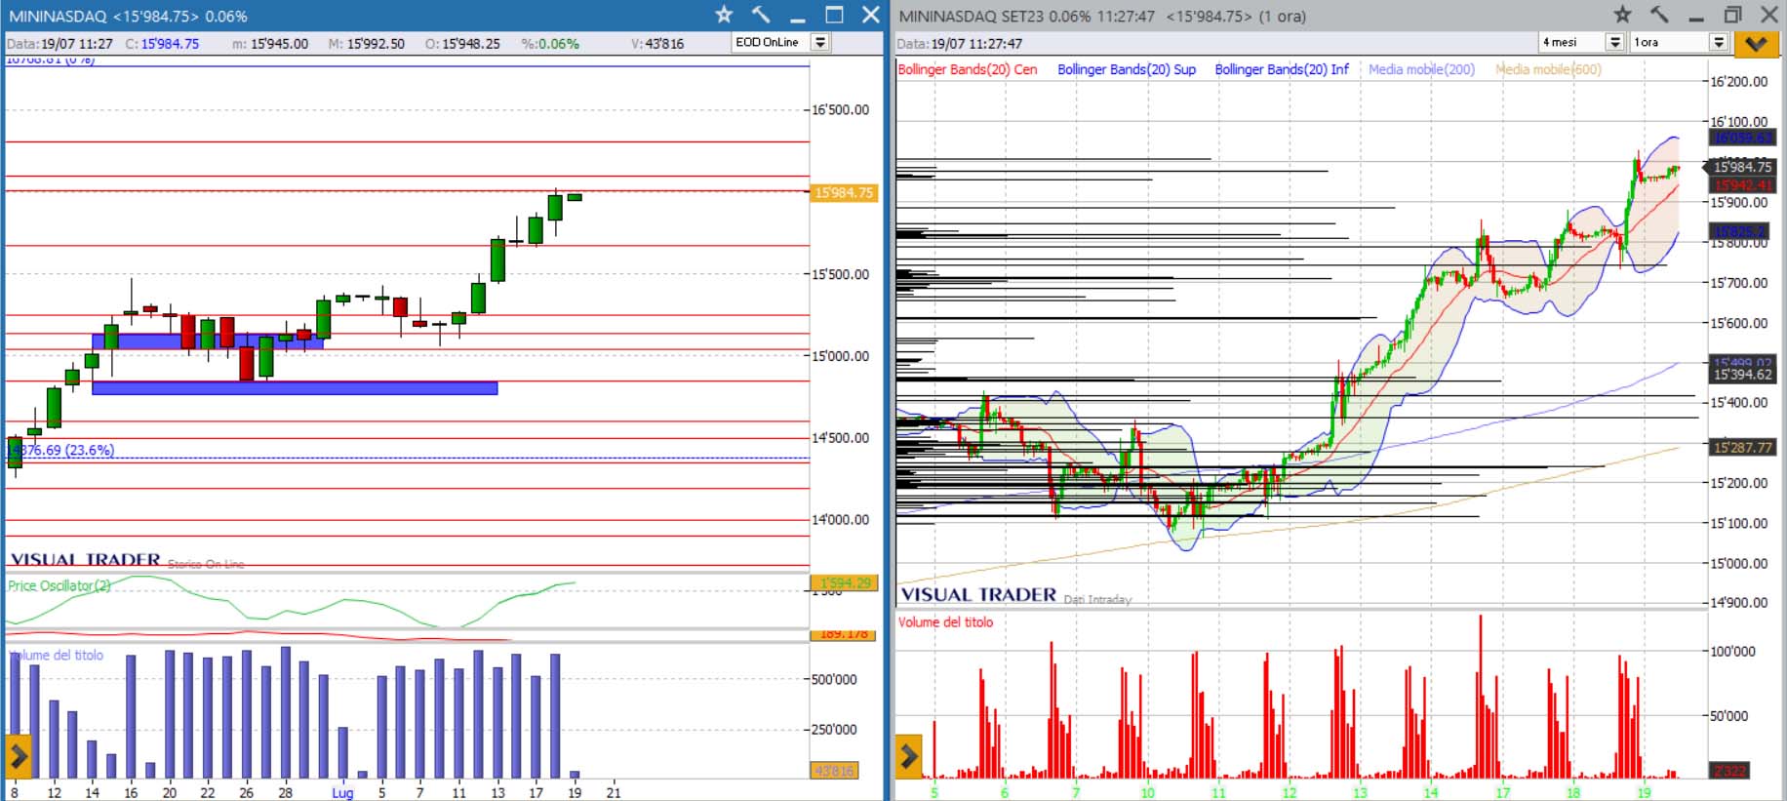Click closing value 'C: 15'984.75' in left data bar
Viewport: 1787px width, 801px height.
162,44
